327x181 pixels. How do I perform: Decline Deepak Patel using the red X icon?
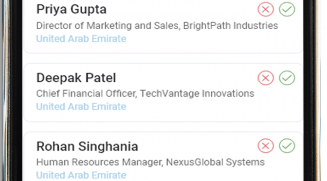click(266, 78)
